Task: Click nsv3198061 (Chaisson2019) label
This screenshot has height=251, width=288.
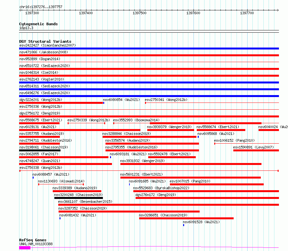Action: pyautogui.click(x=44, y=147)
